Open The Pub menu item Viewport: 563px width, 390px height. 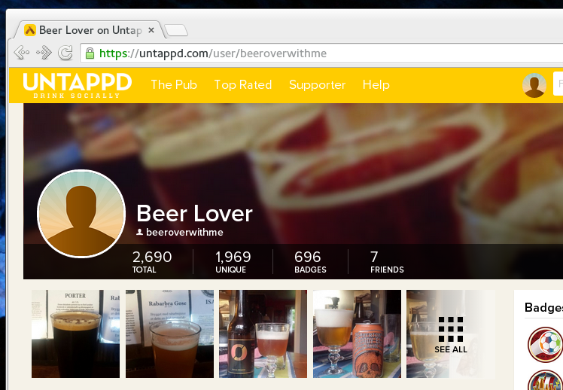(174, 85)
